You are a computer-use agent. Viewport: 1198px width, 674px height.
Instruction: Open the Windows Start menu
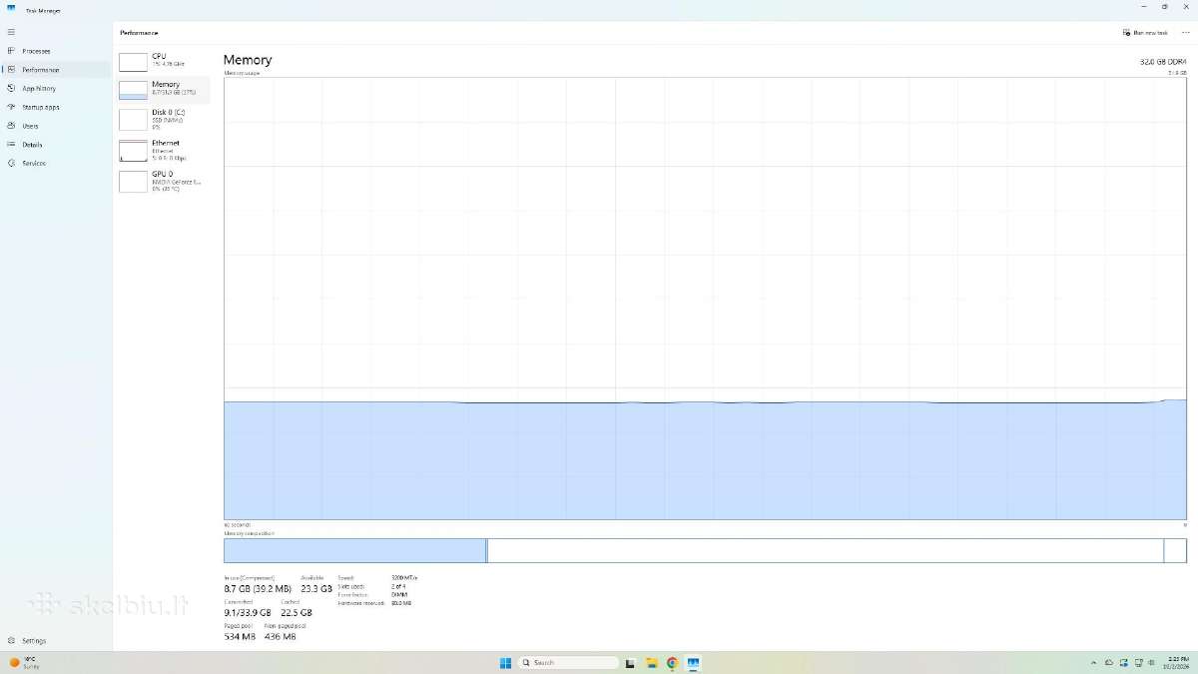(x=505, y=663)
